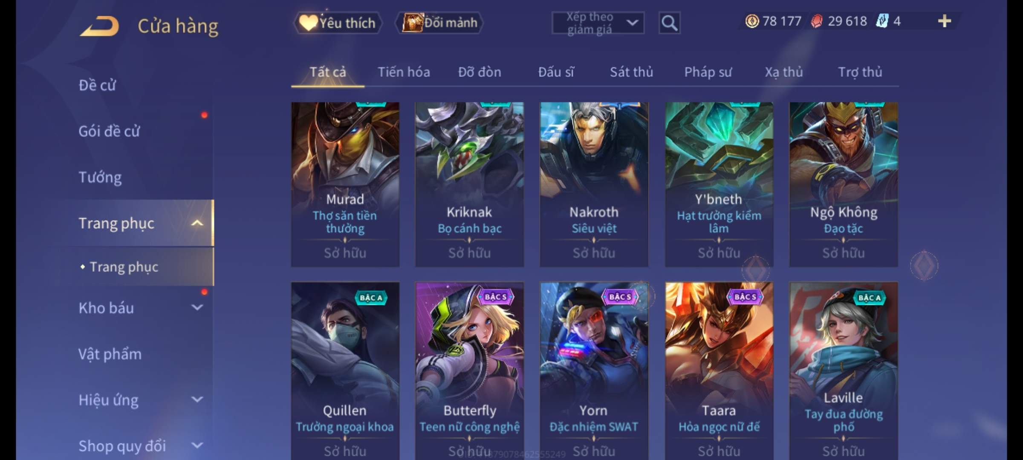This screenshot has height=460, width=1023.
Task: Collapse the Trang phục sidebar section
Action: tap(197, 223)
